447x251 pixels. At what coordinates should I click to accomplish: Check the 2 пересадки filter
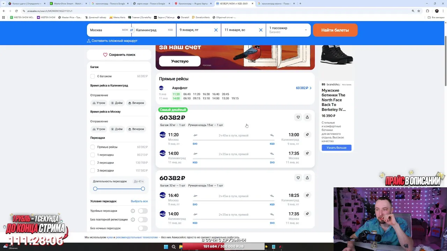[x=93, y=163]
